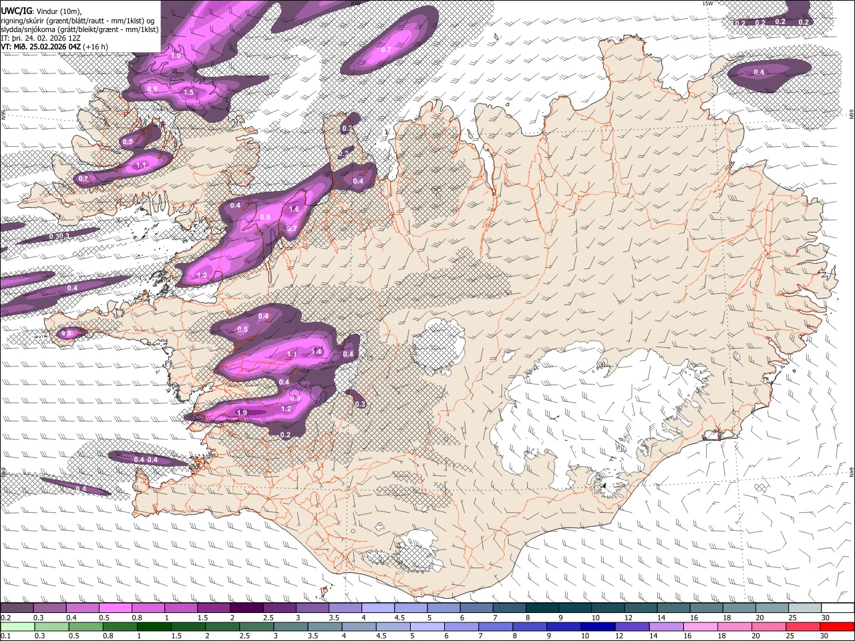This screenshot has width=855, height=641.
Task: Click the '1.2' precipitation value label
Action: tap(286, 409)
